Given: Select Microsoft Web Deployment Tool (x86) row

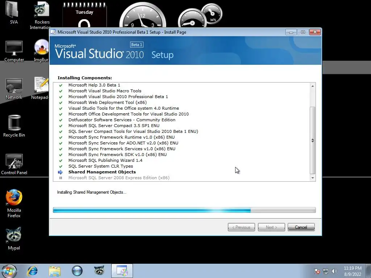Looking at the screenshot, I should tap(107, 102).
